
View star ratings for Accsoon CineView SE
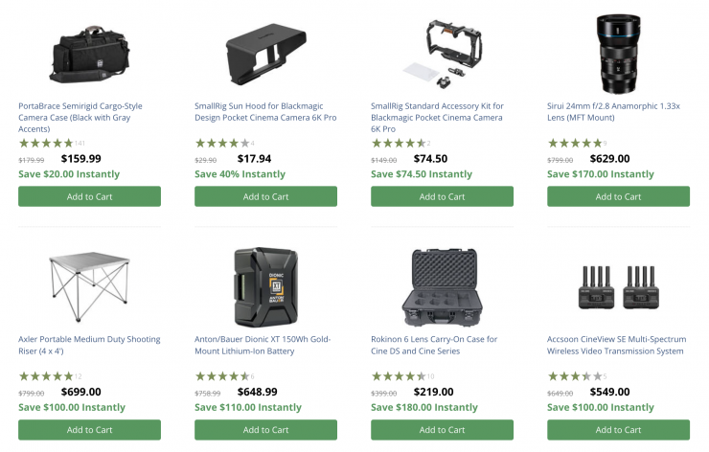(574, 376)
